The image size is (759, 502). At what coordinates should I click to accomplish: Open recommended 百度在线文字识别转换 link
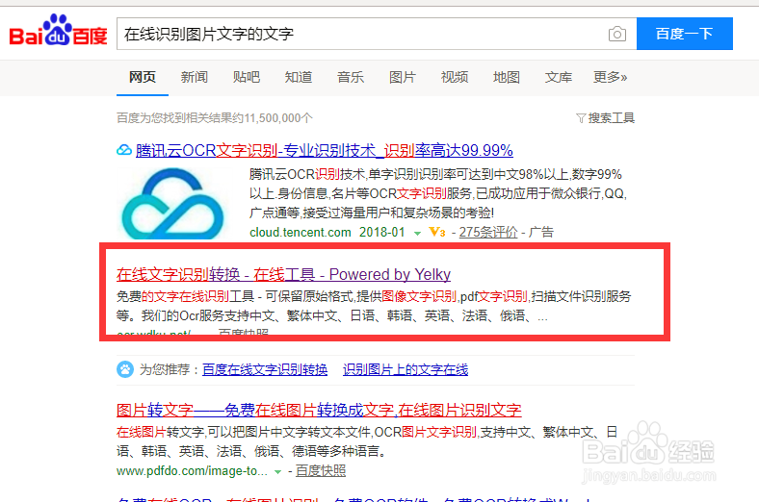pos(265,369)
